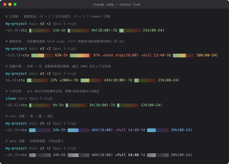Click the comment line starting '# 按量付费'

pos(58,66)
